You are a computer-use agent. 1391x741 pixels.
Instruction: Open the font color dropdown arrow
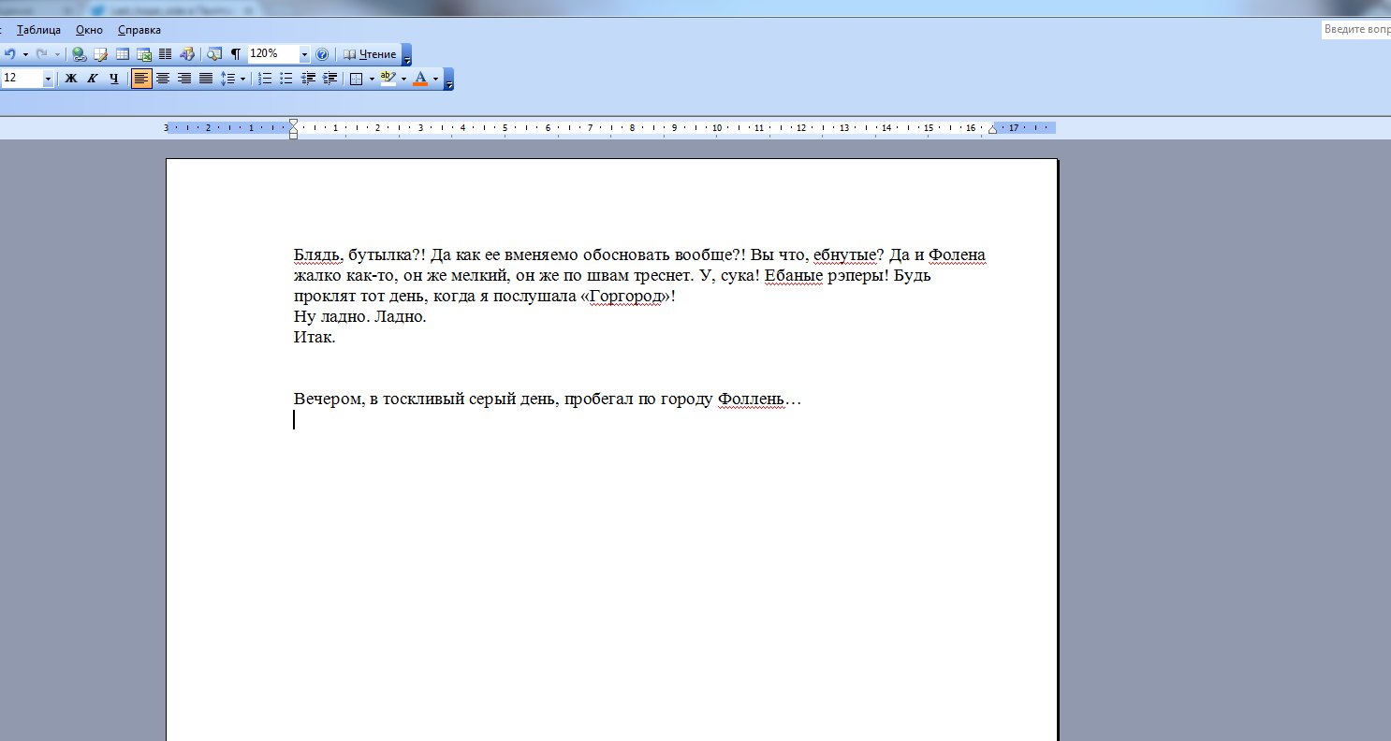coord(435,79)
